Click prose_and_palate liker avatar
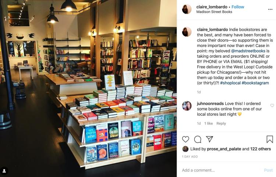276x177 pixels. click(185, 149)
